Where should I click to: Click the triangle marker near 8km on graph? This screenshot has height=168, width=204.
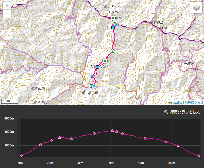click(145, 138)
